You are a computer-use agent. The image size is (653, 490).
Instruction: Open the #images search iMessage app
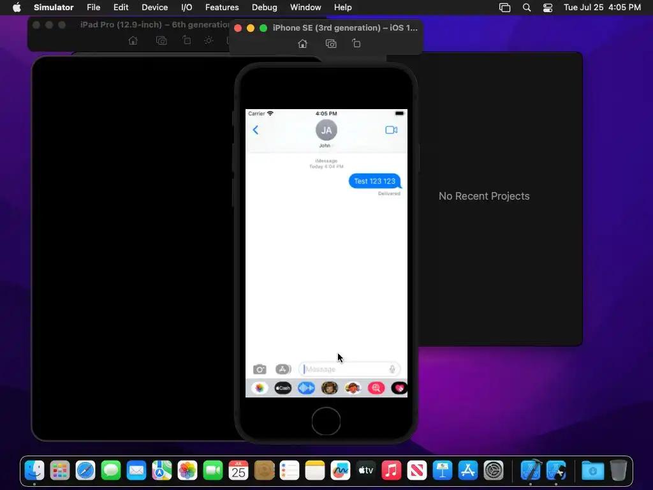point(376,388)
